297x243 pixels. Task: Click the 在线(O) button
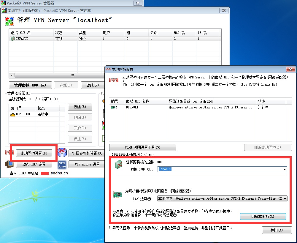click(x=66, y=85)
